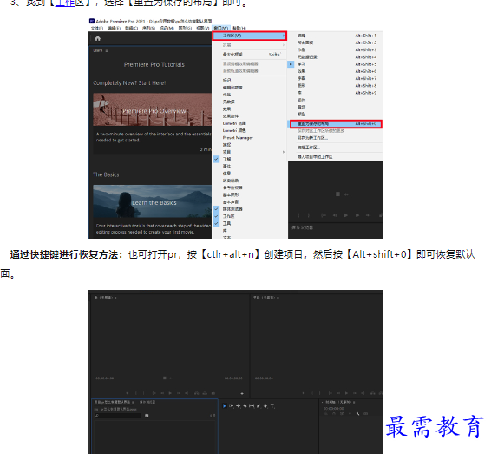Open the Learn the Basics tutorial thumbnail
This screenshot has height=454, width=491.
click(x=152, y=201)
